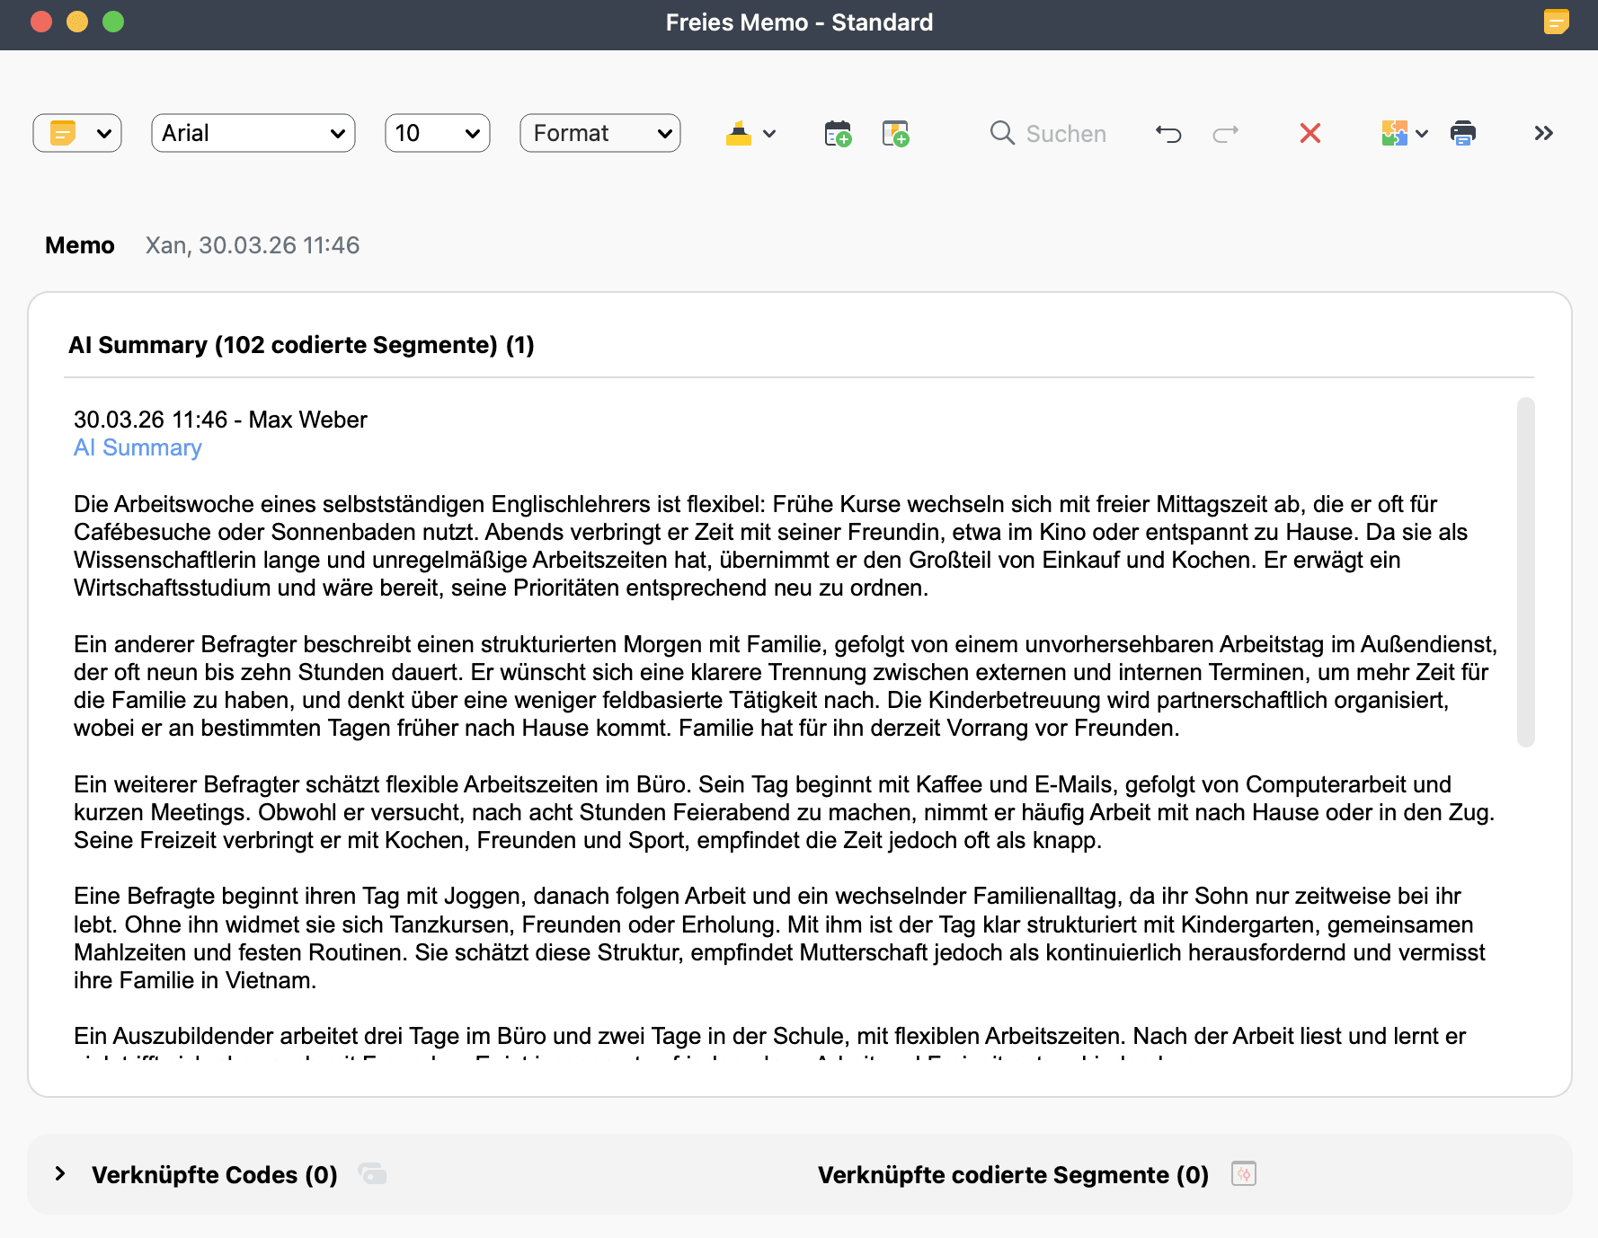Click the colorful puzzle piece icon
The height and width of the screenshot is (1238, 1598).
click(1394, 134)
